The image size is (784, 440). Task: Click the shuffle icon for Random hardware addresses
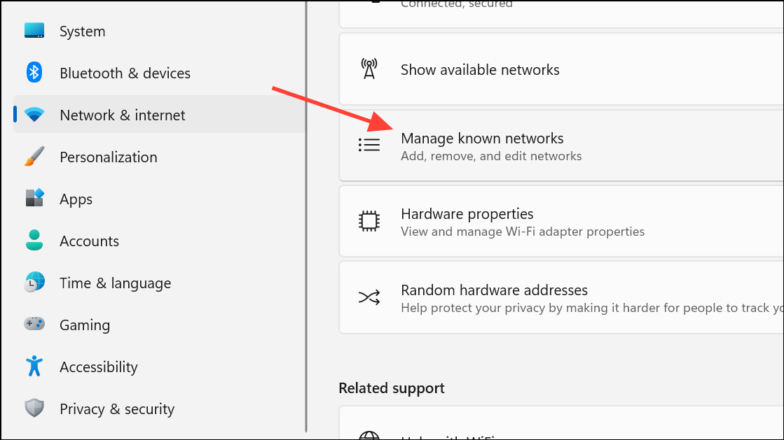[x=369, y=297]
